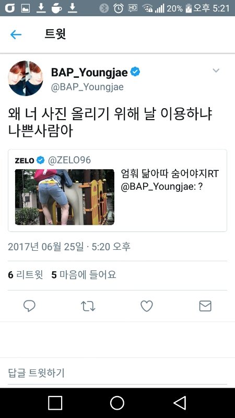View the 5 마음에 들어요 list

click(84, 275)
